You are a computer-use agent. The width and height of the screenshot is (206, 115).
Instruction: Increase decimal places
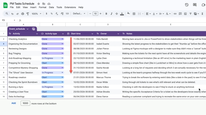click(x=62, y=13)
